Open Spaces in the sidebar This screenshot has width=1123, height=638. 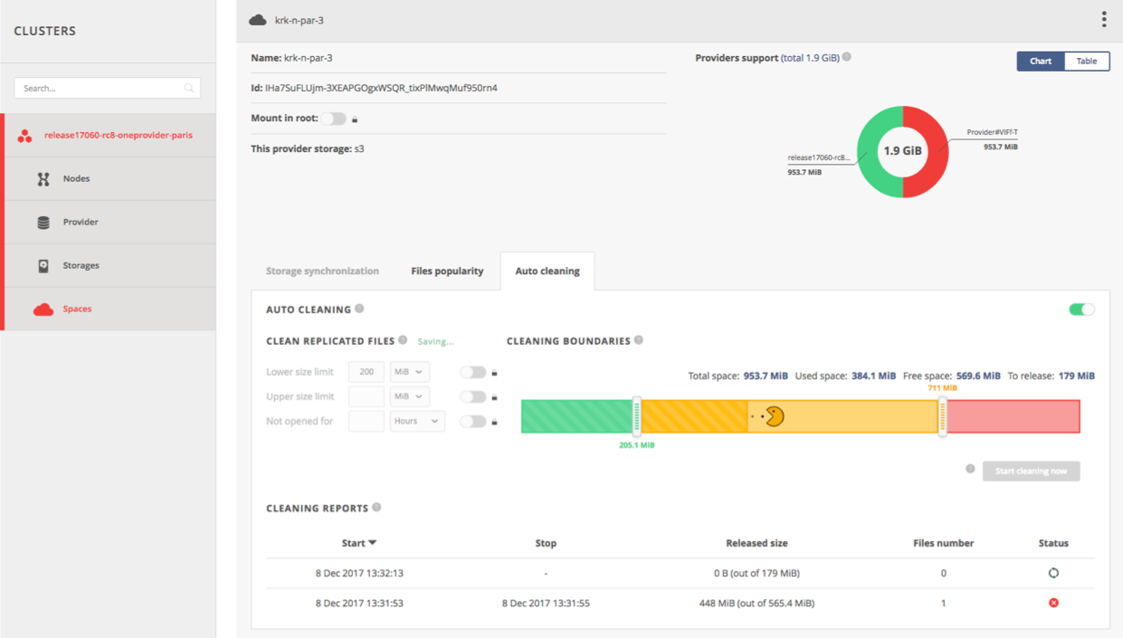pos(109,309)
